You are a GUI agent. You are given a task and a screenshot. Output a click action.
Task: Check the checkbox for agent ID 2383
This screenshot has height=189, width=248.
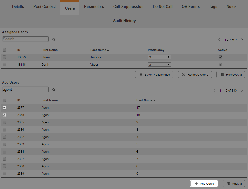[4, 144]
